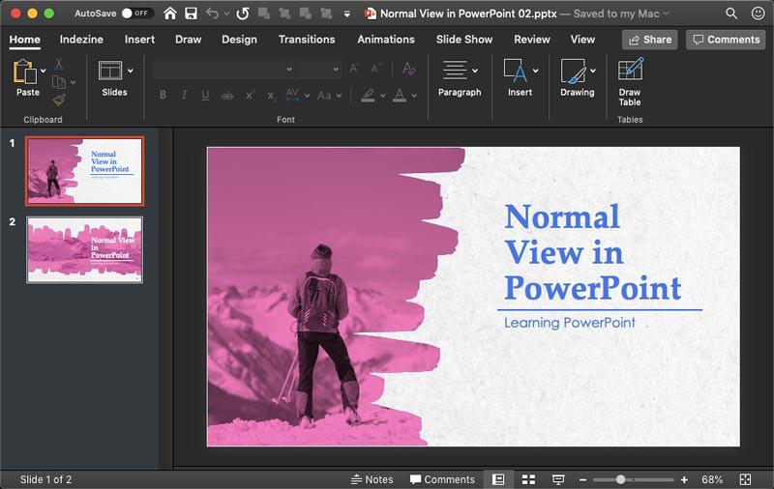The height and width of the screenshot is (489, 774).
Task: Open the Draw tab
Action: point(188,40)
